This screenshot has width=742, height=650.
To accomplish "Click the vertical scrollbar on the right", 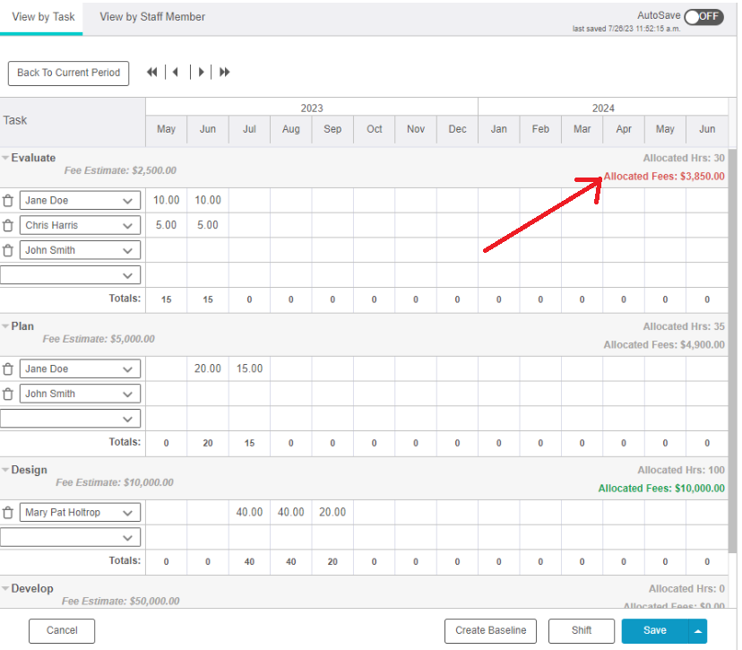I will click(732, 359).
